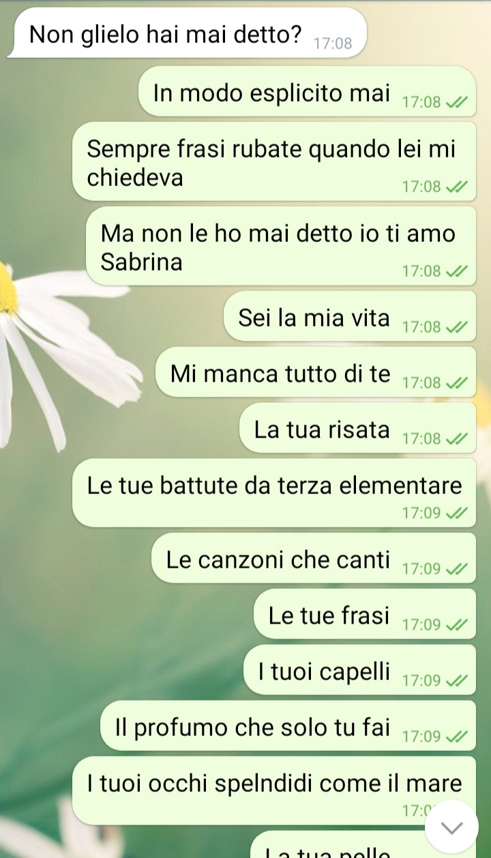Select the 'Le tue battute da terza elementare' bubble
The width and height of the screenshot is (491, 858).
(274, 493)
